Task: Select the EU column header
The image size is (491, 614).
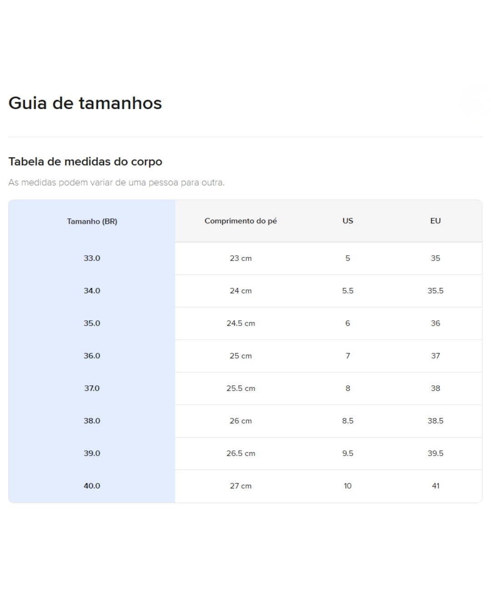Action: [x=435, y=221]
